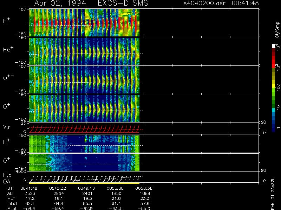Click the "MLat" row header
Viewport: 281px width, 210px height.
12,208
